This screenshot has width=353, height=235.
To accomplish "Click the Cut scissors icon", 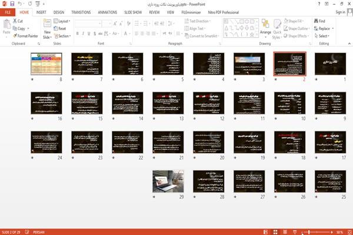I will [15, 21].
